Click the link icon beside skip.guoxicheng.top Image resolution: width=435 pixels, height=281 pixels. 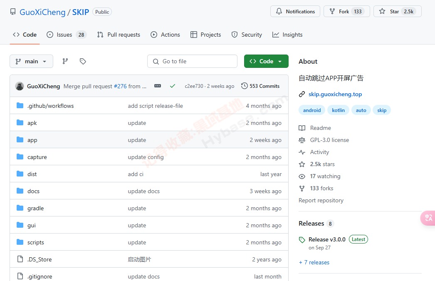click(302, 94)
